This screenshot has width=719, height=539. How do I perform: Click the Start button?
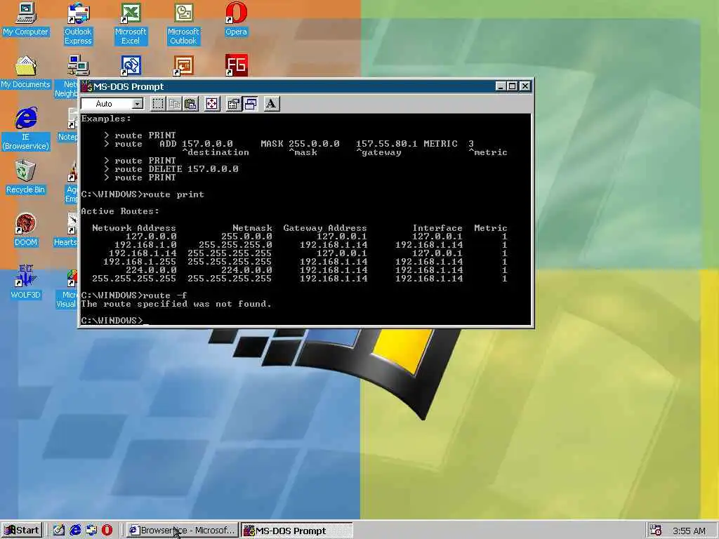point(22,531)
